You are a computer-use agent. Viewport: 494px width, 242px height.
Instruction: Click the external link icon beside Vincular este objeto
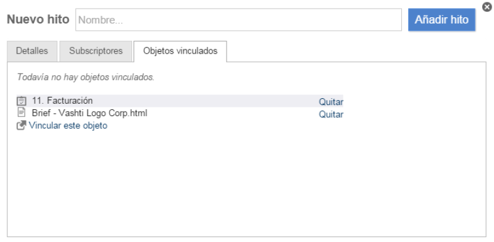22,125
